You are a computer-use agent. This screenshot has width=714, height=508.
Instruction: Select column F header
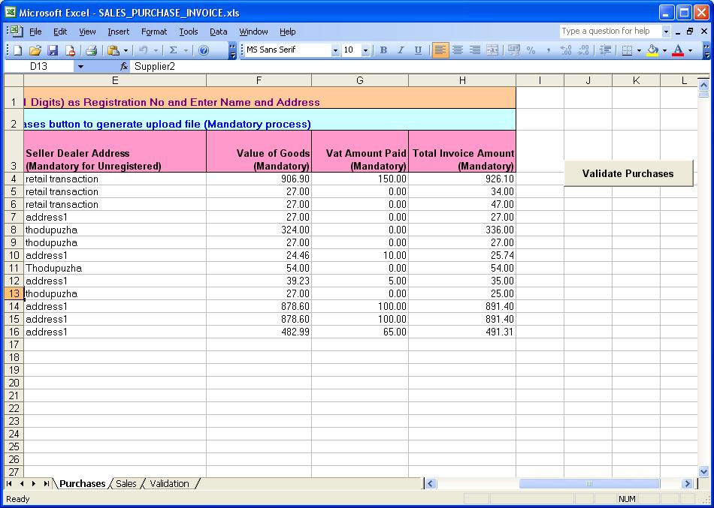click(259, 80)
